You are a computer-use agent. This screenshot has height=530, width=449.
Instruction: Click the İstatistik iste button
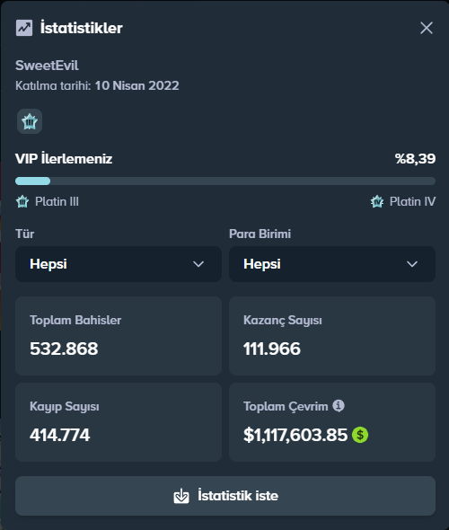coord(225,496)
